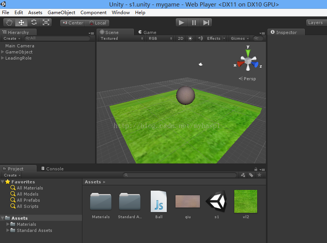Expand GameObject in Hierarchy
327x243 pixels.
[3, 52]
